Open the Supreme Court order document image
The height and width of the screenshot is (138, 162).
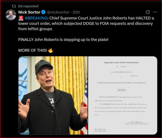pyautogui.click(x=122, y=96)
